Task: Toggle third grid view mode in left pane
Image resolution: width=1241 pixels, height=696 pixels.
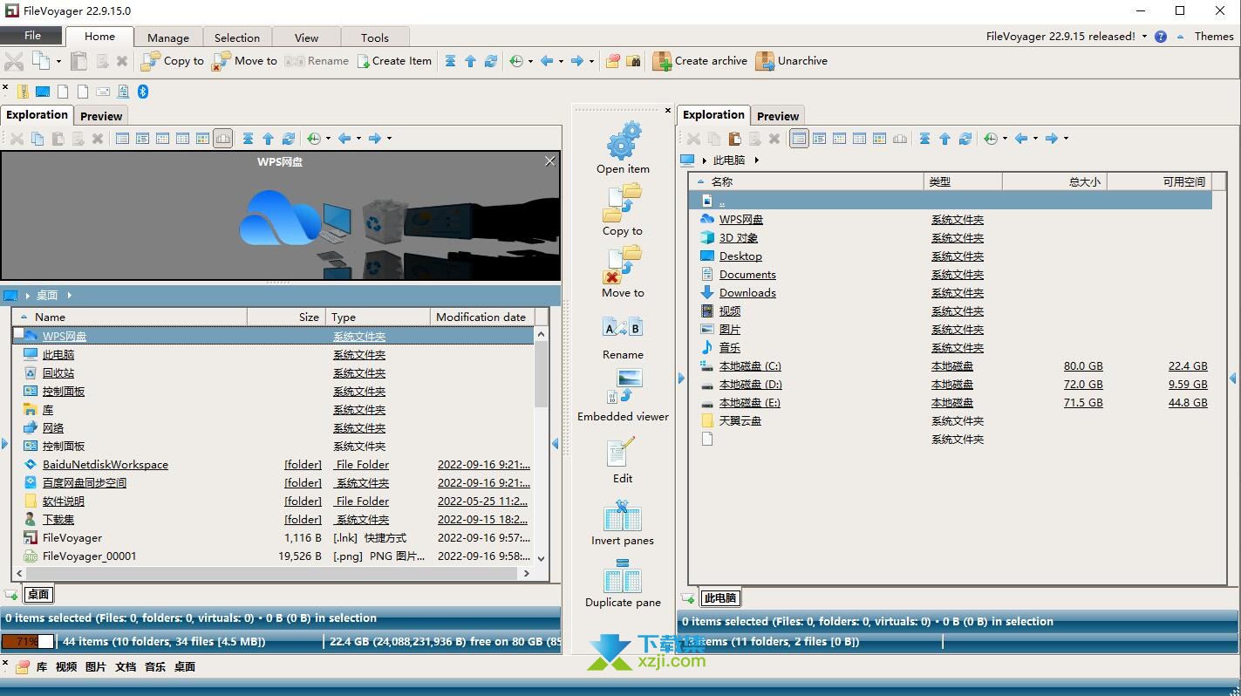Action: coord(162,138)
